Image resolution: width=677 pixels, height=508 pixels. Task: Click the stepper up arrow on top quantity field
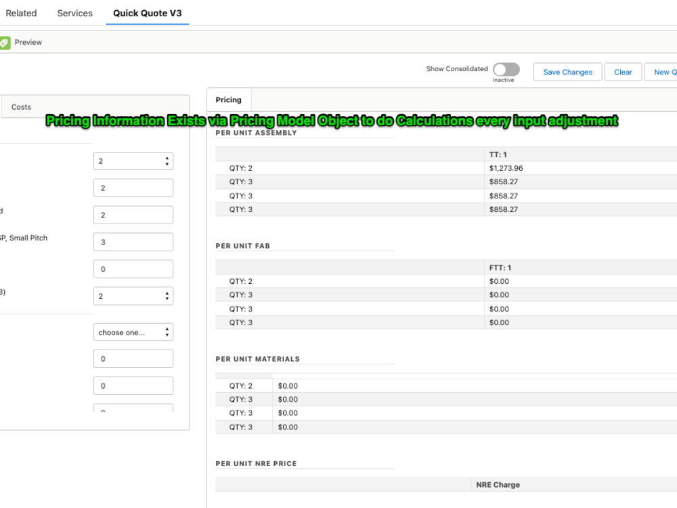167,158
